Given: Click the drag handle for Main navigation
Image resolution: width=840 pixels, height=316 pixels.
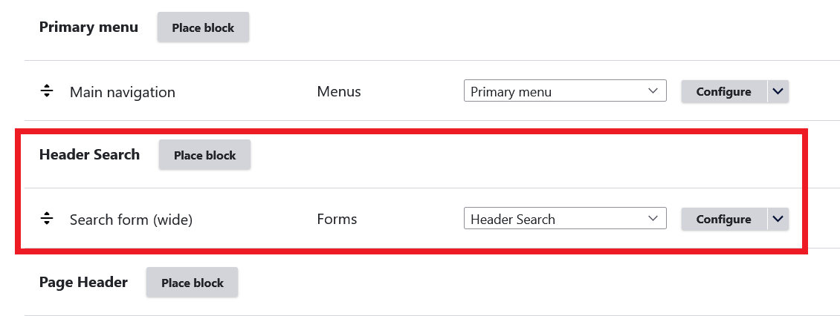Looking at the screenshot, I should click(47, 92).
